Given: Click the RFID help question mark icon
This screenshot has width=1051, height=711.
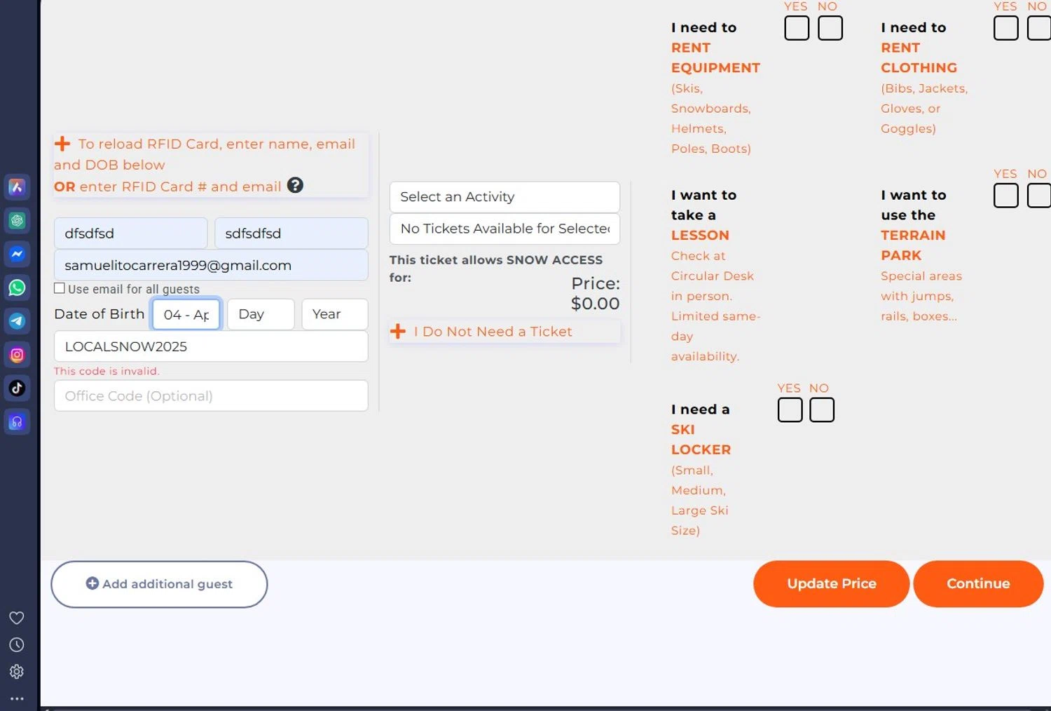Looking at the screenshot, I should tap(295, 185).
